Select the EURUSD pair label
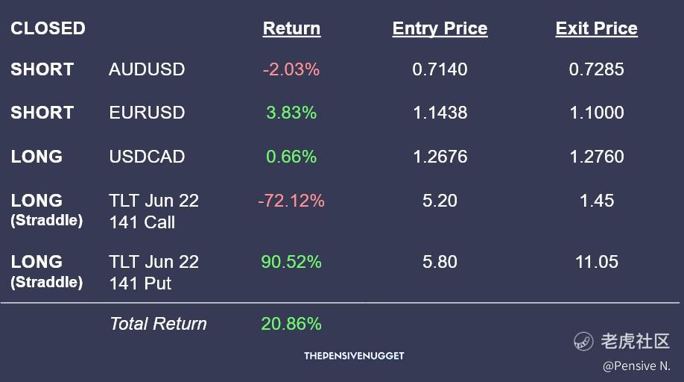This screenshot has width=684, height=382. tap(147, 113)
